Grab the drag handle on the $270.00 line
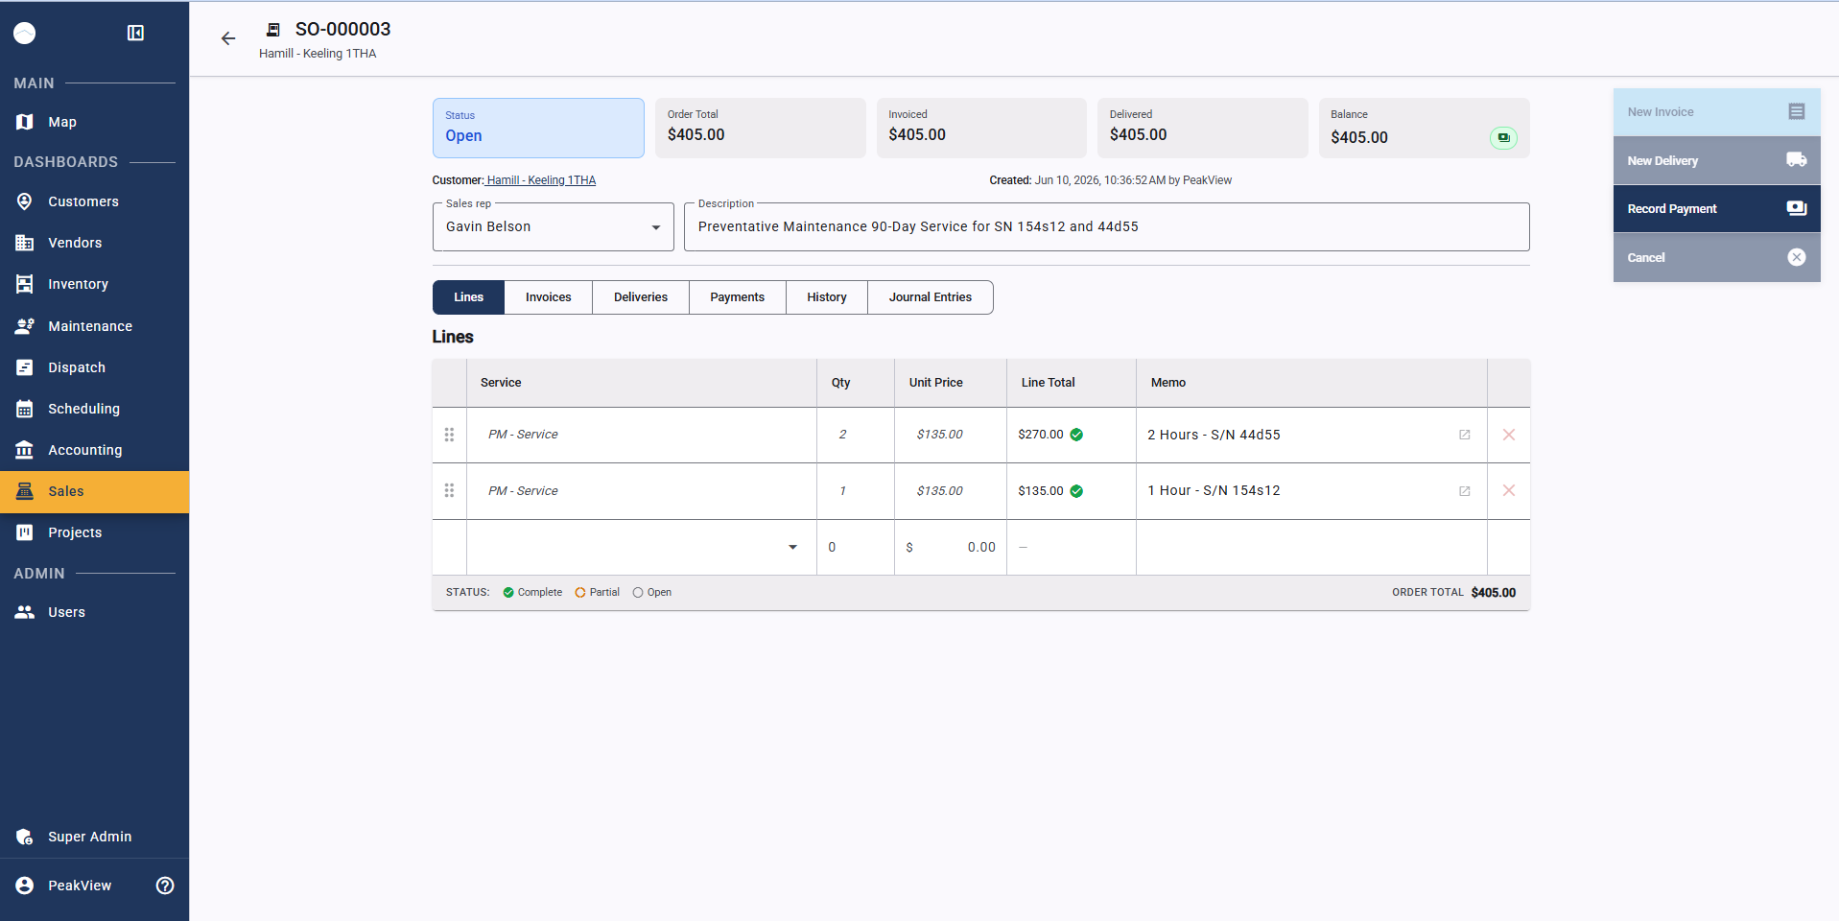This screenshot has width=1839, height=921. coord(449,435)
